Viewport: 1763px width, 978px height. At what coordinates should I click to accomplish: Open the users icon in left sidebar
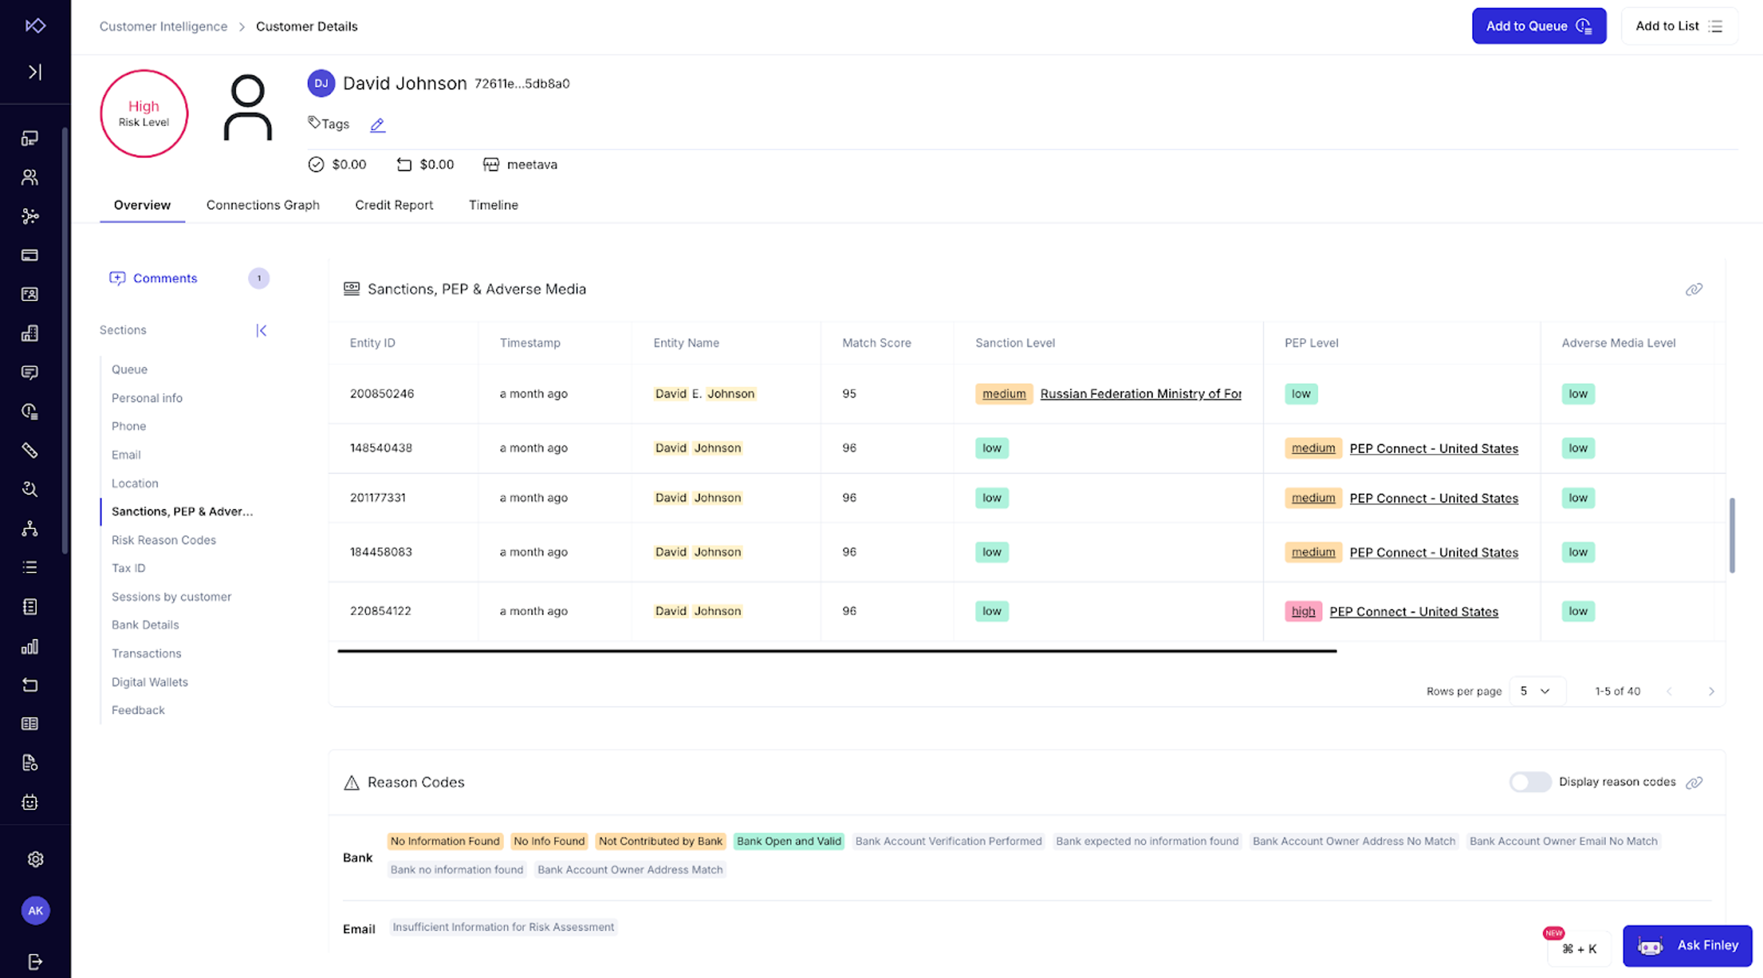click(x=29, y=177)
